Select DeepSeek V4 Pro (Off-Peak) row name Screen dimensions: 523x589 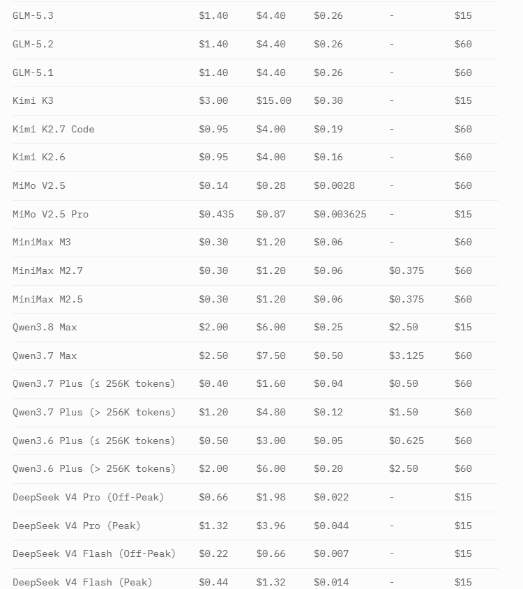tap(89, 498)
